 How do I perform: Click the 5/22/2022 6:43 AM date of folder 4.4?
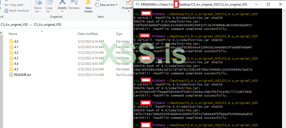point(91,64)
